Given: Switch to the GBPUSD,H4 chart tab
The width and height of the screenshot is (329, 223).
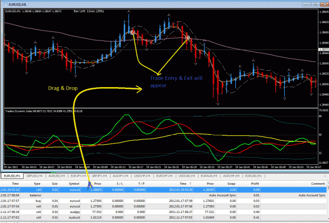Looking at the screenshot, I should coord(34,176).
